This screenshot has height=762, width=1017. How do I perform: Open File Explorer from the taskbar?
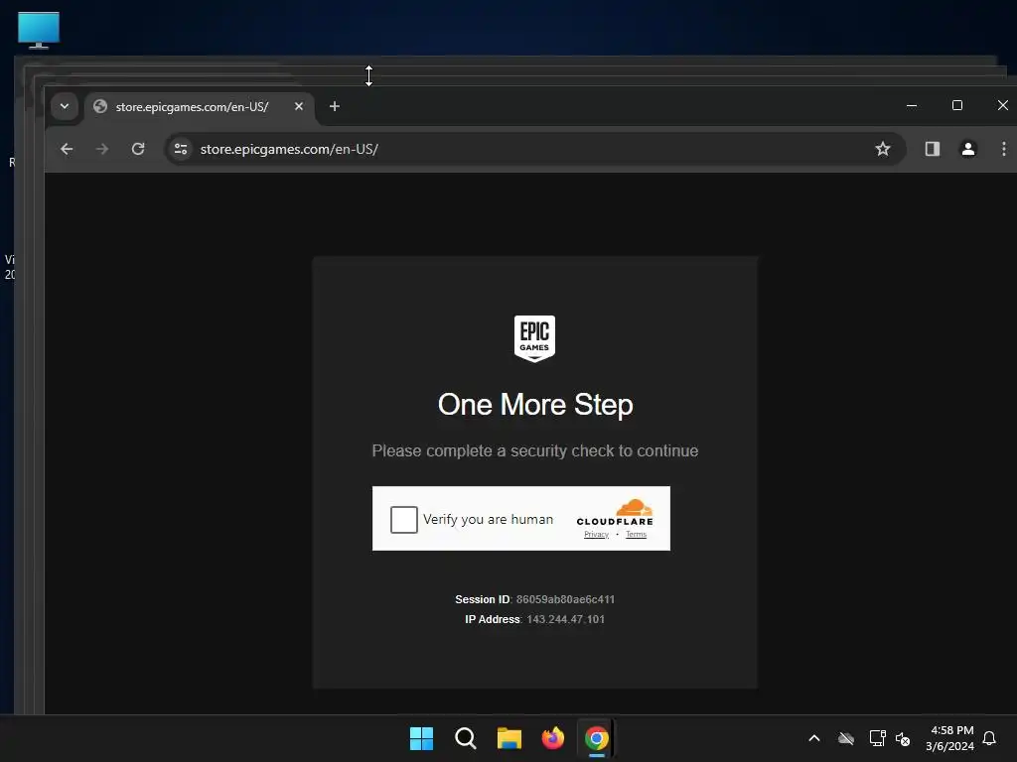tap(509, 738)
